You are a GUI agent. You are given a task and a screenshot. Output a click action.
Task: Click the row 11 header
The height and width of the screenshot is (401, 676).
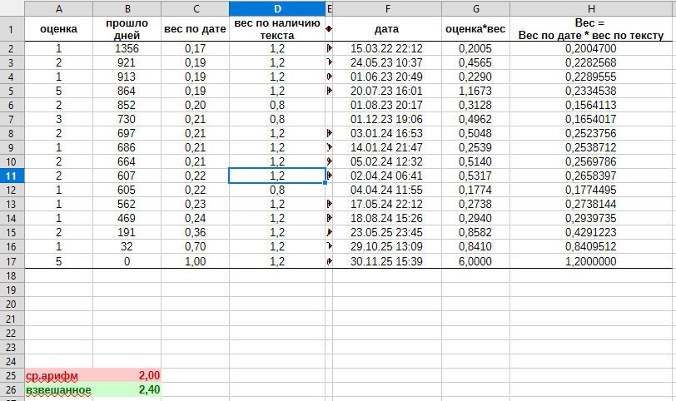coord(12,176)
